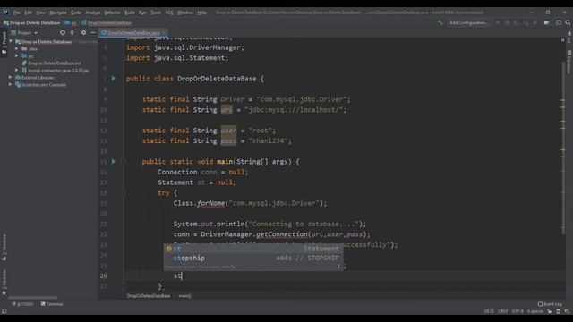Click the Build project hammer icon
This screenshot has height=322, width=573.
440,22
